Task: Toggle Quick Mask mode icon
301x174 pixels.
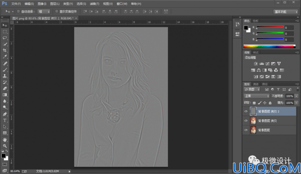Action: 5,165
